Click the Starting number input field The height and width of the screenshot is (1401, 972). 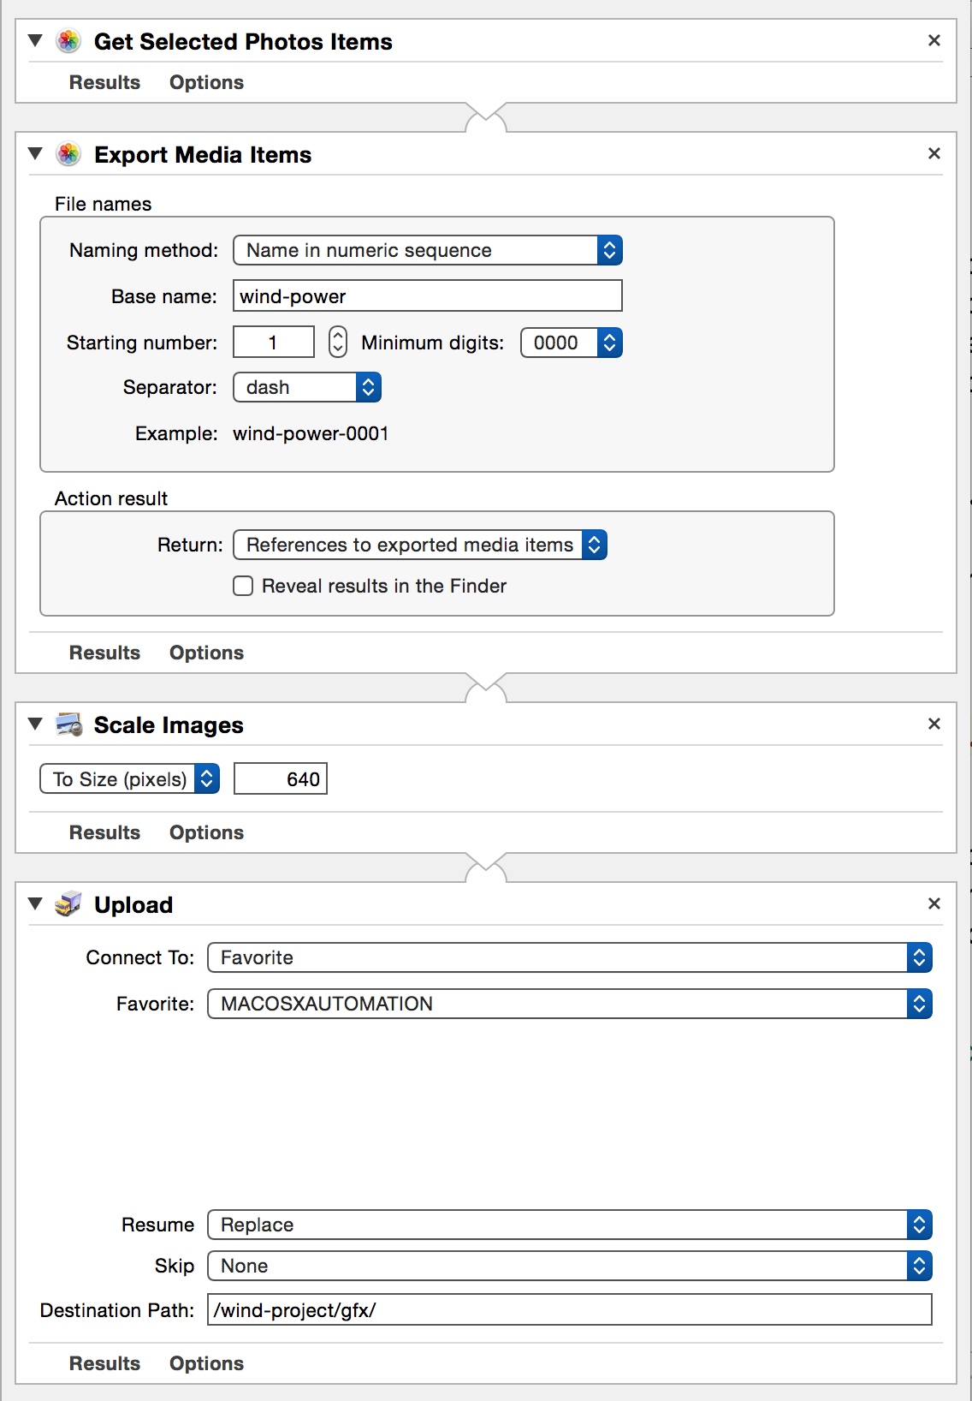pos(274,343)
